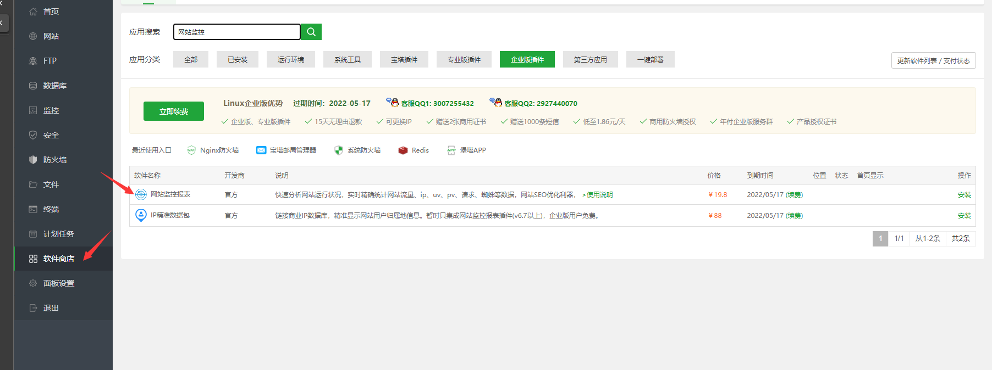992x370 pixels.
Task: Click the 网站监控报表 plugin icon
Action: tap(141, 194)
